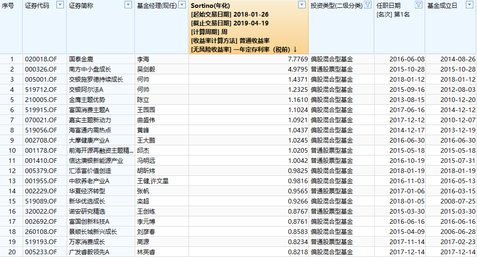Select the fund name 诺安研究精选
Image resolution: width=477 pixels, height=257 pixels.
click(87, 211)
